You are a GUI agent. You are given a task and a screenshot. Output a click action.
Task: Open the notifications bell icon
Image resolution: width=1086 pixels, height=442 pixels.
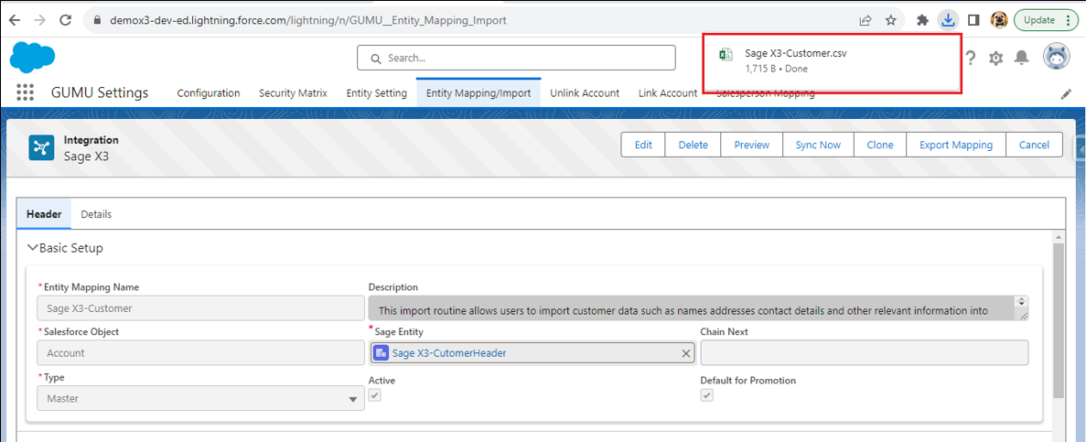(x=1022, y=58)
